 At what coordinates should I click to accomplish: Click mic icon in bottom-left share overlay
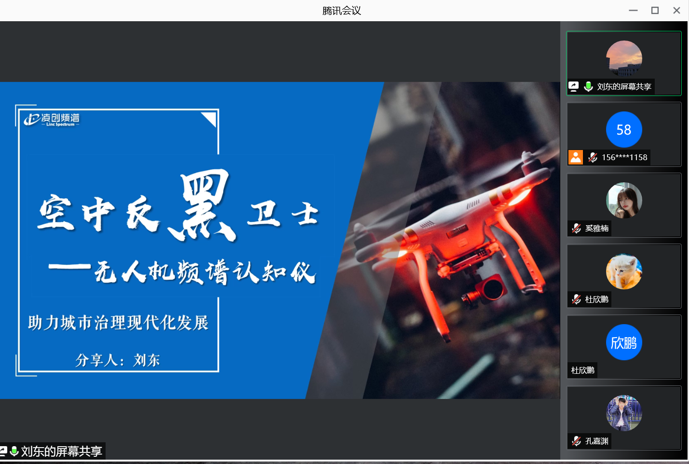[x=14, y=451]
